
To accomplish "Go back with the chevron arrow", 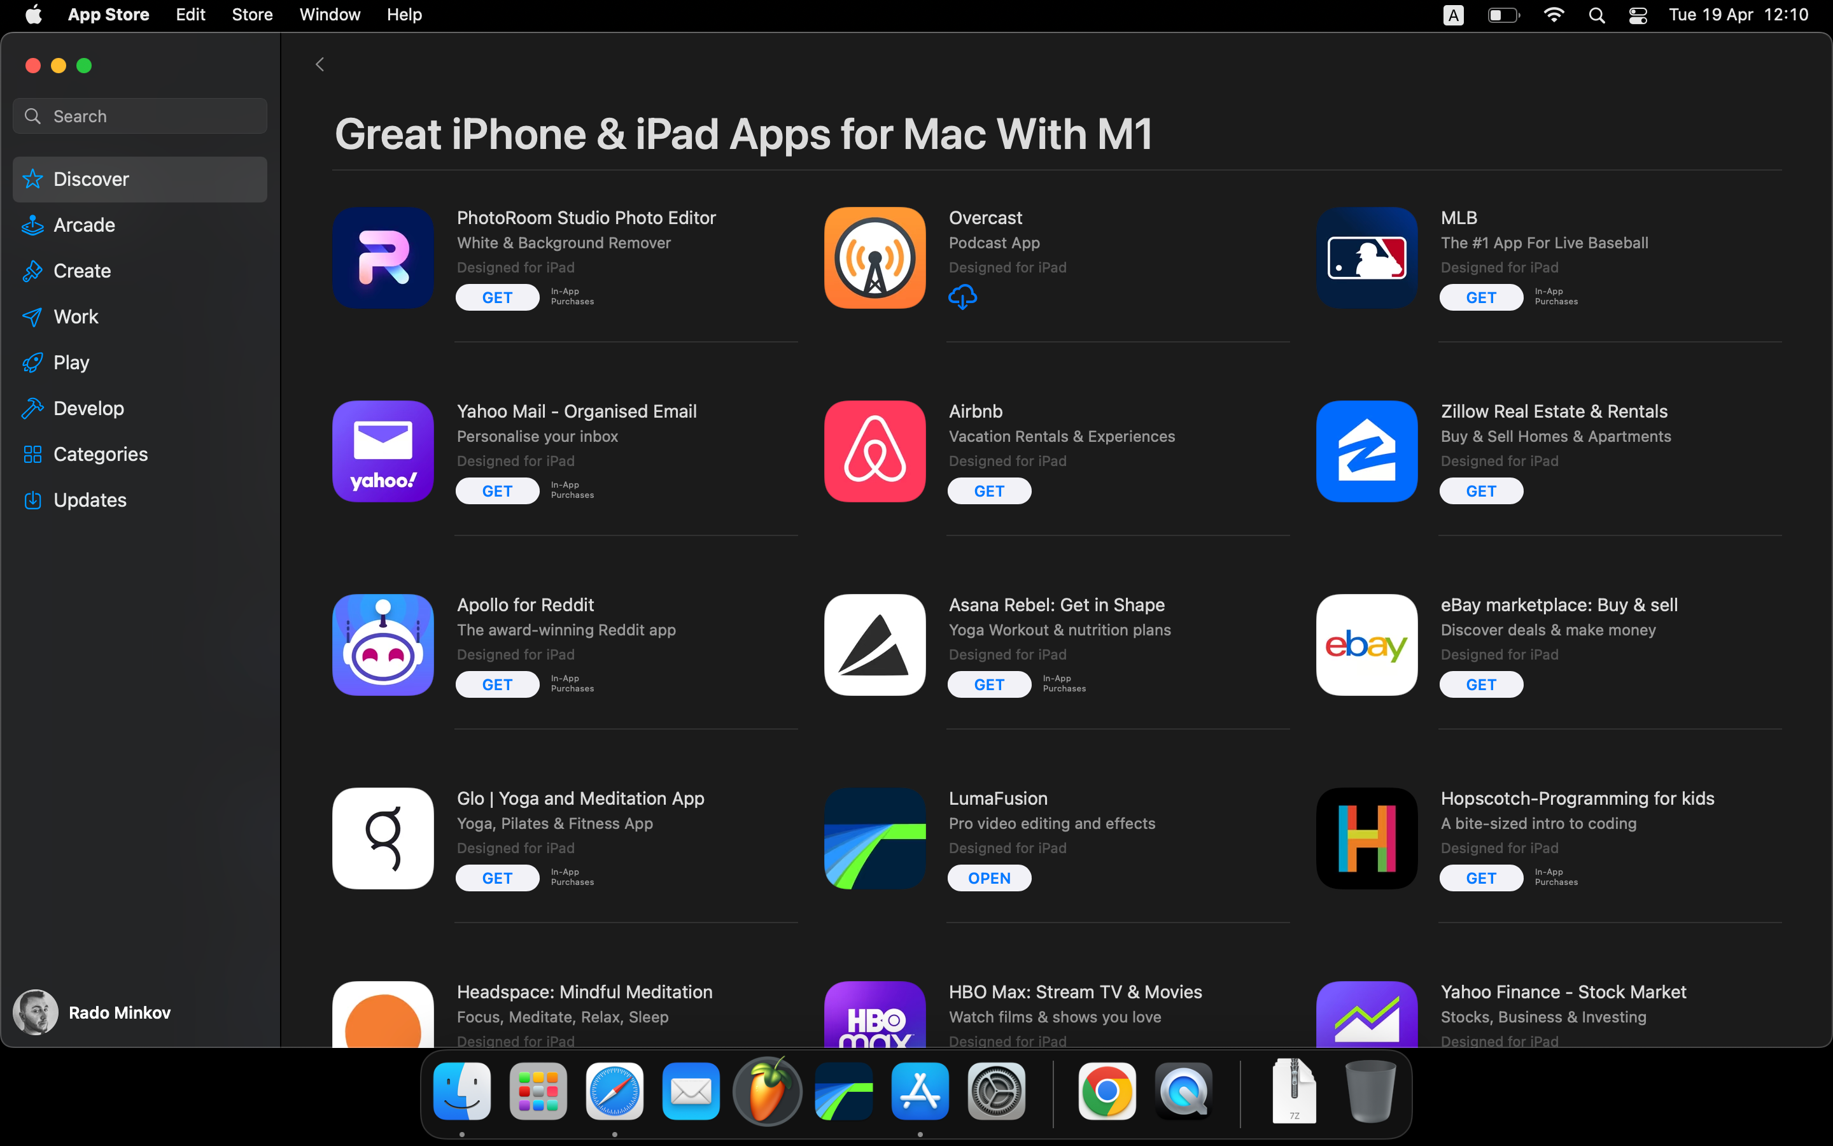I will pyautogui.click(x=320, y=64).
